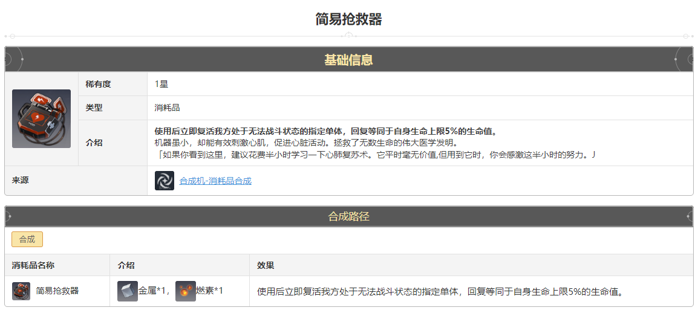This screenshot has width=698, height=316.
Task: Click the 燃素*1 material text
Action: point(210,291)
